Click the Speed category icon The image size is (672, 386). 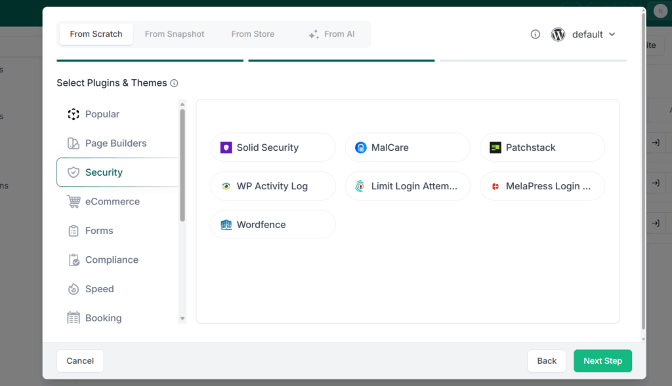(x=73, y=289)
